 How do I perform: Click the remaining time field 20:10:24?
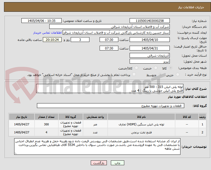point(52,40)
